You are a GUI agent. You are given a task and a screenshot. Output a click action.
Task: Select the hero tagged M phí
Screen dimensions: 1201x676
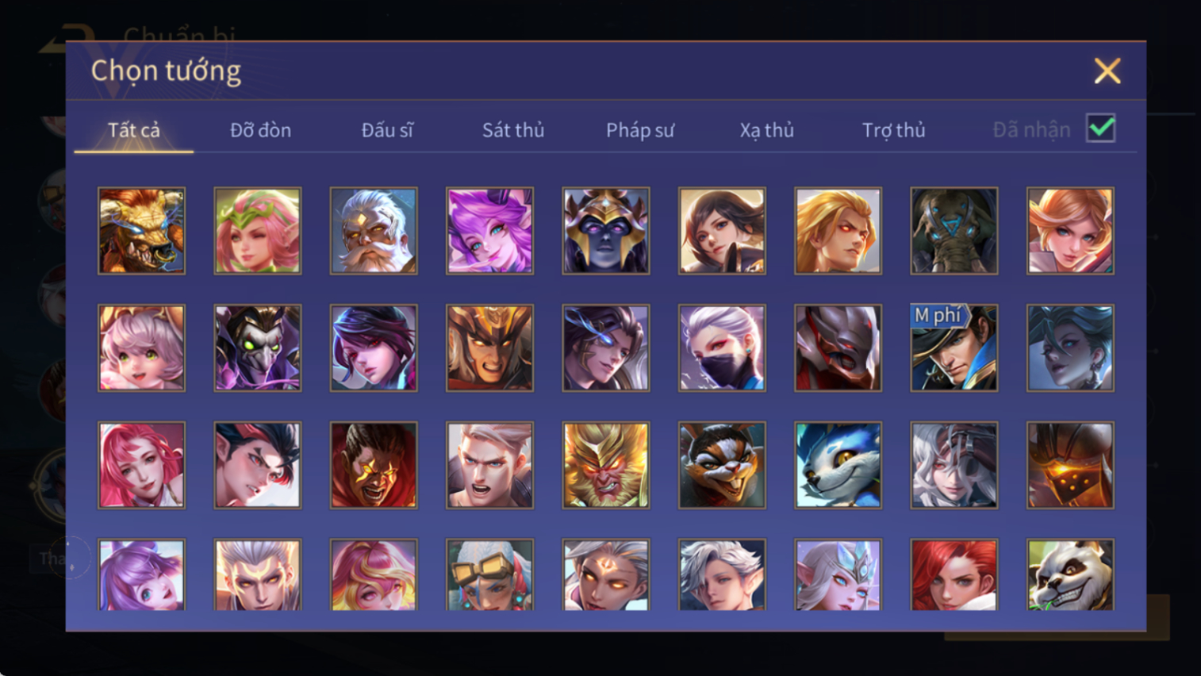coord(954,348)
